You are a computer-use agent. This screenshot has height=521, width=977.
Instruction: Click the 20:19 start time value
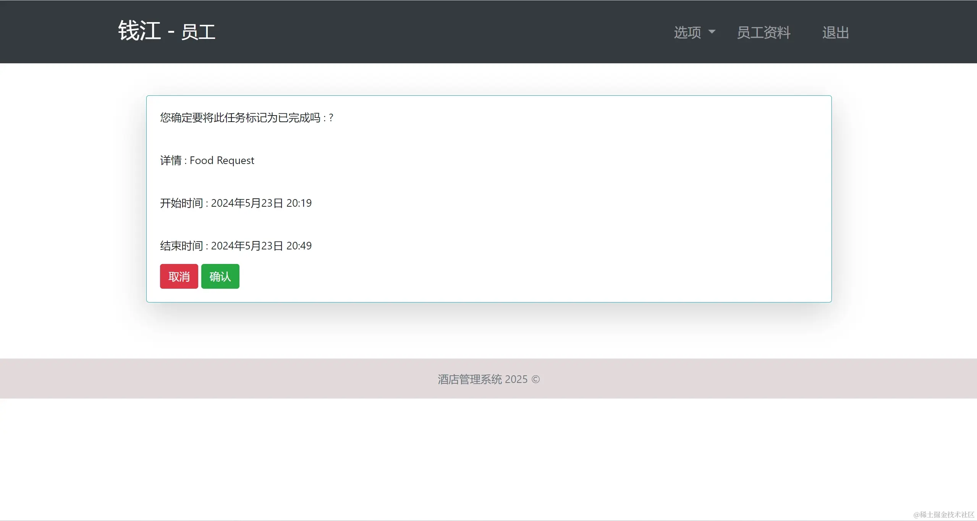[299, 203]
